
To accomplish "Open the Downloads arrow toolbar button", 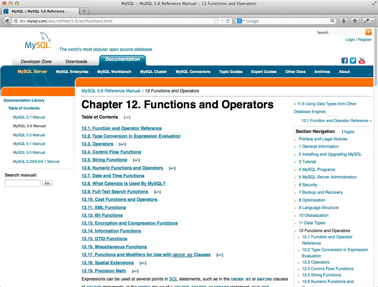I will point(343,21).
